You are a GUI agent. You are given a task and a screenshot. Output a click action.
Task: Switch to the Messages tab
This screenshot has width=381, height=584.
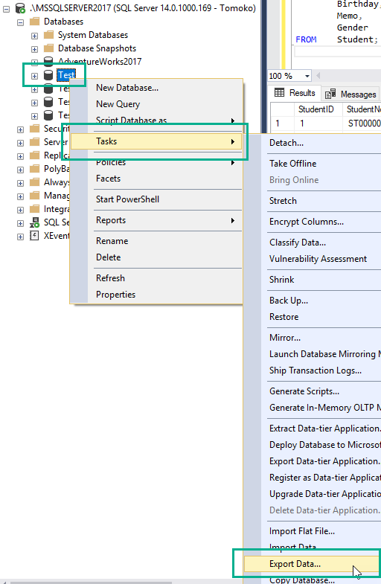click(x=350, y=94)
